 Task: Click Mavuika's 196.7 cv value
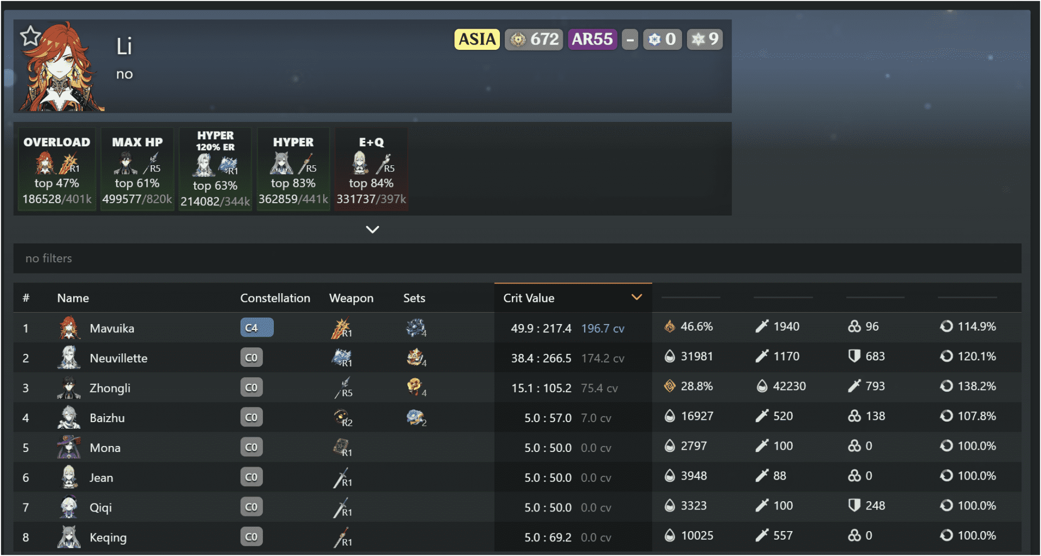[602, 328]
